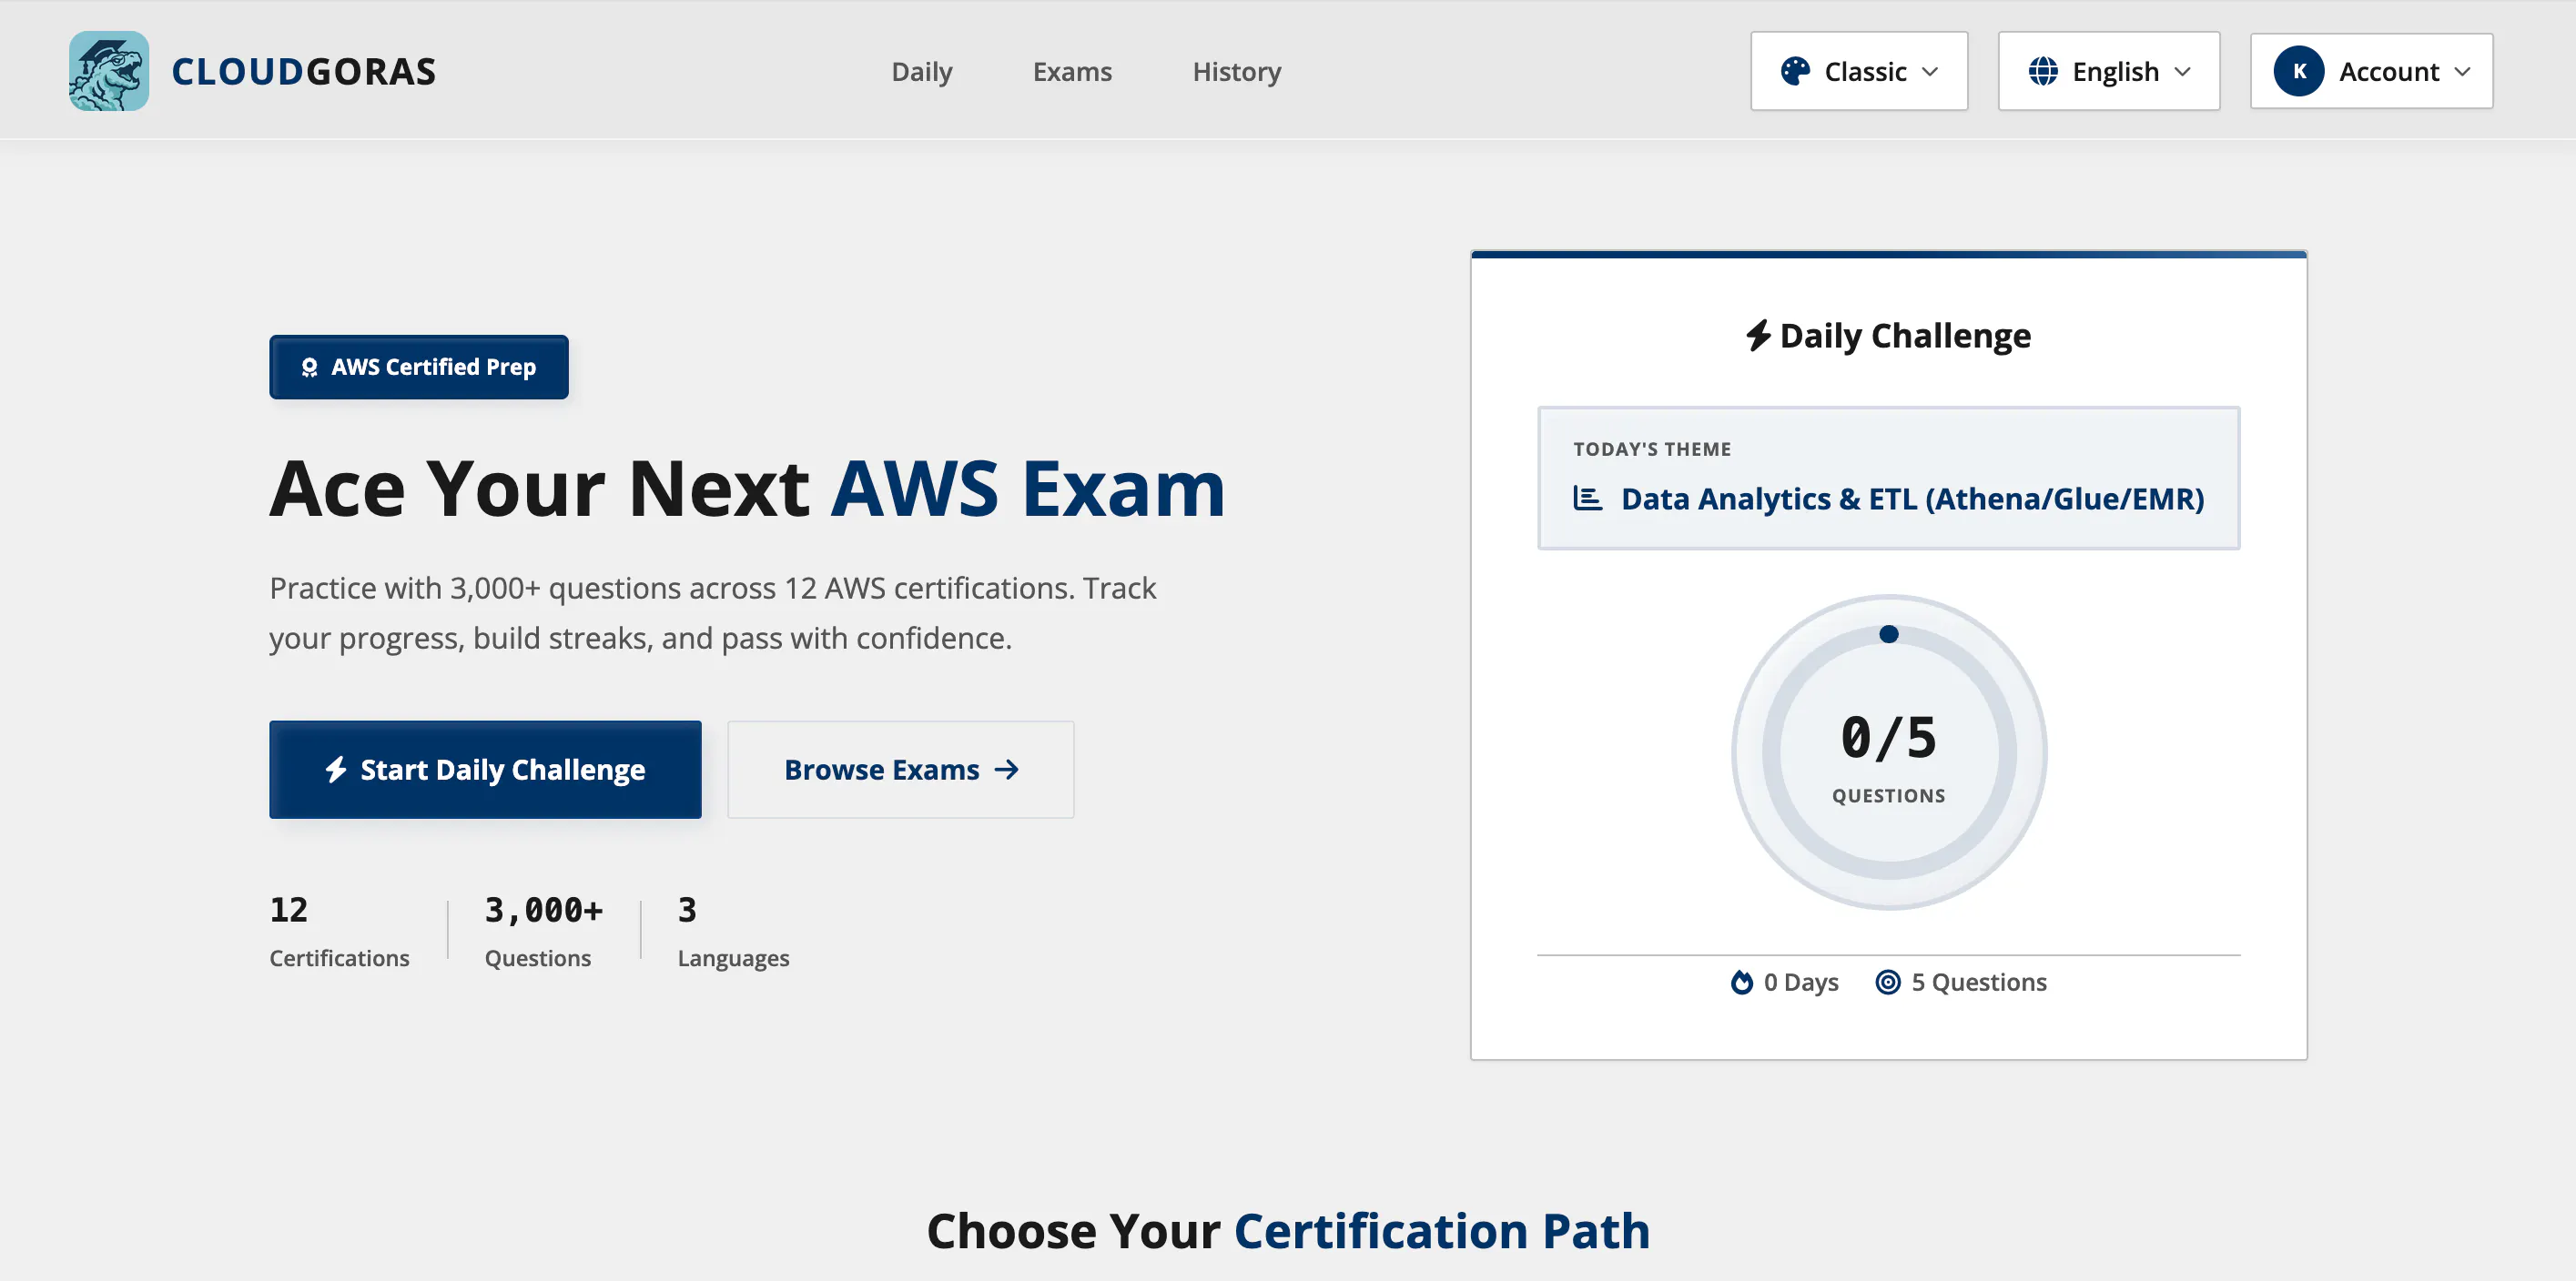
Task: Click the flame streak icon beside 0 Days
Action: pyautogui.click(x=1742, y=983)
